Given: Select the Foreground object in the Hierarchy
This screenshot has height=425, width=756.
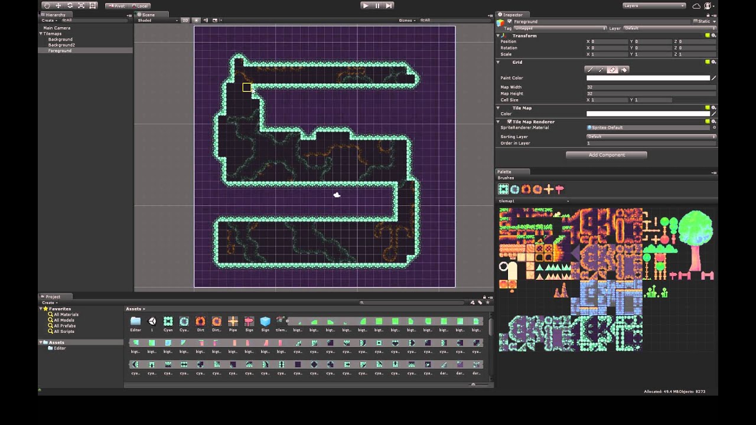Looking at the screenshot, I should click(59, 50).
